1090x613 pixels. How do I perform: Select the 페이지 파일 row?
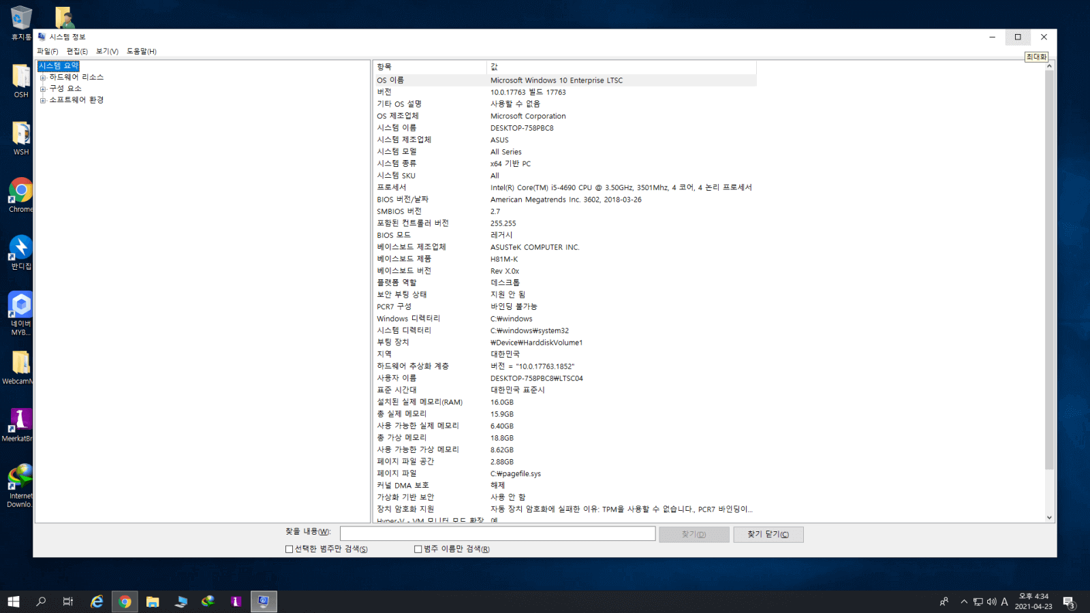565,473
